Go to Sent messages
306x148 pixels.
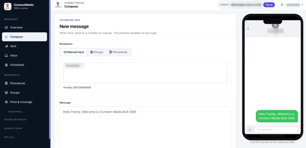pos(25,46)
